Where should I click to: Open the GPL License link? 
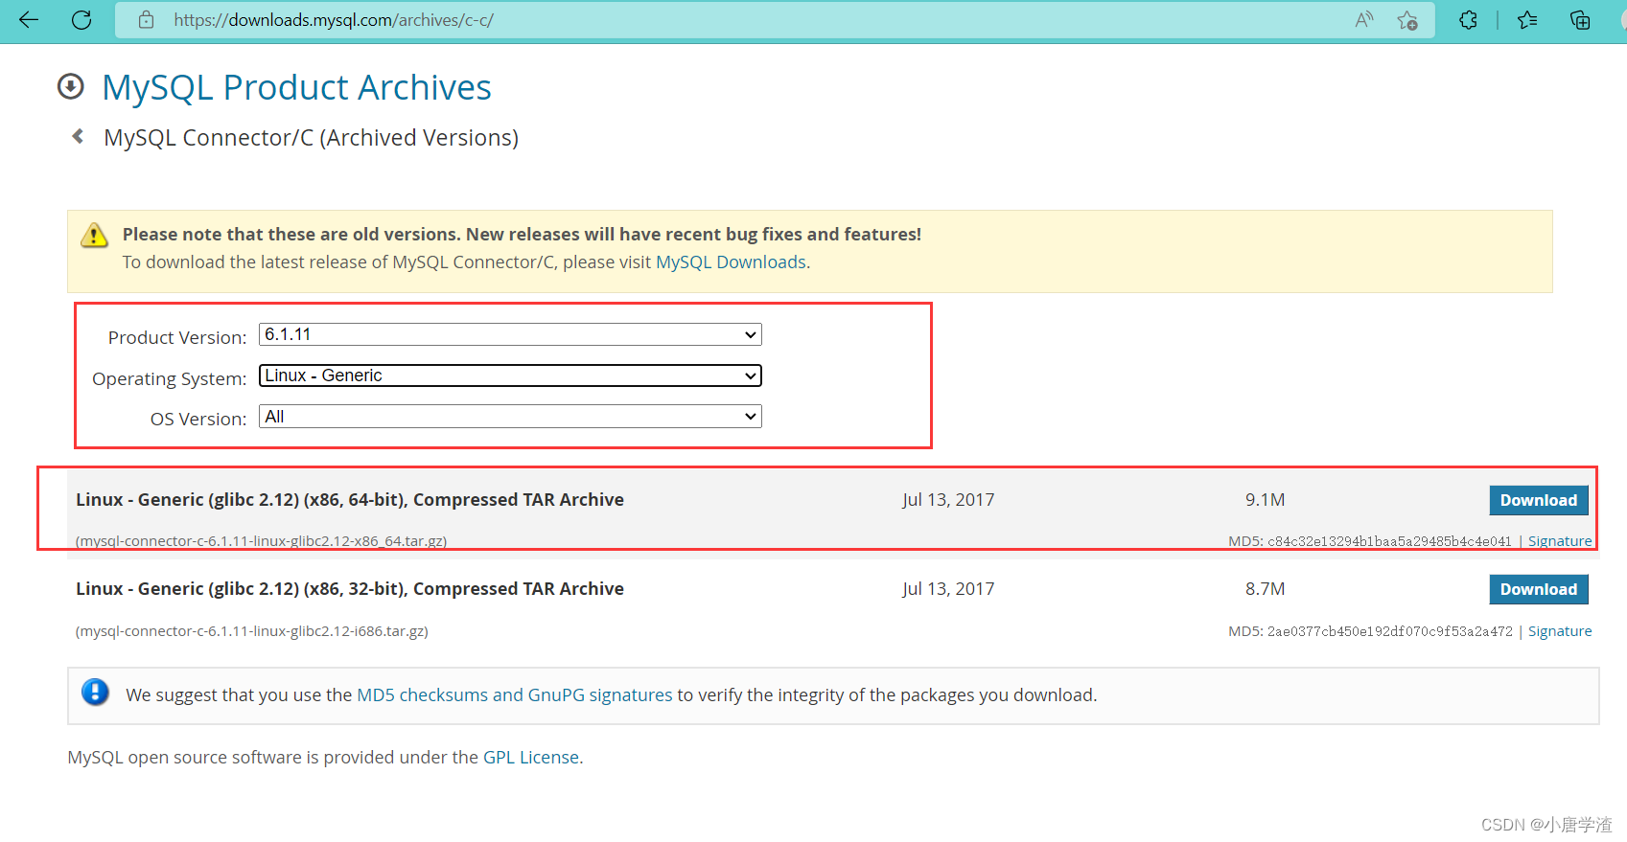coord(531,758)
